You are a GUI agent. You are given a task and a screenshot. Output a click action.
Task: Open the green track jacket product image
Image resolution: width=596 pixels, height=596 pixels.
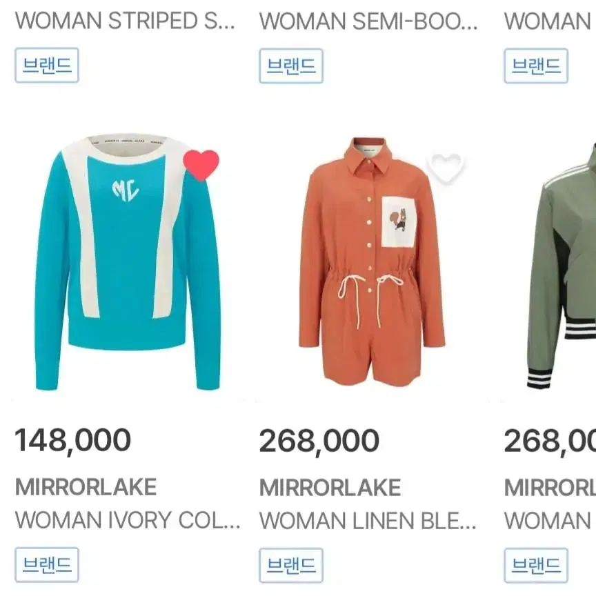[561, 266]
